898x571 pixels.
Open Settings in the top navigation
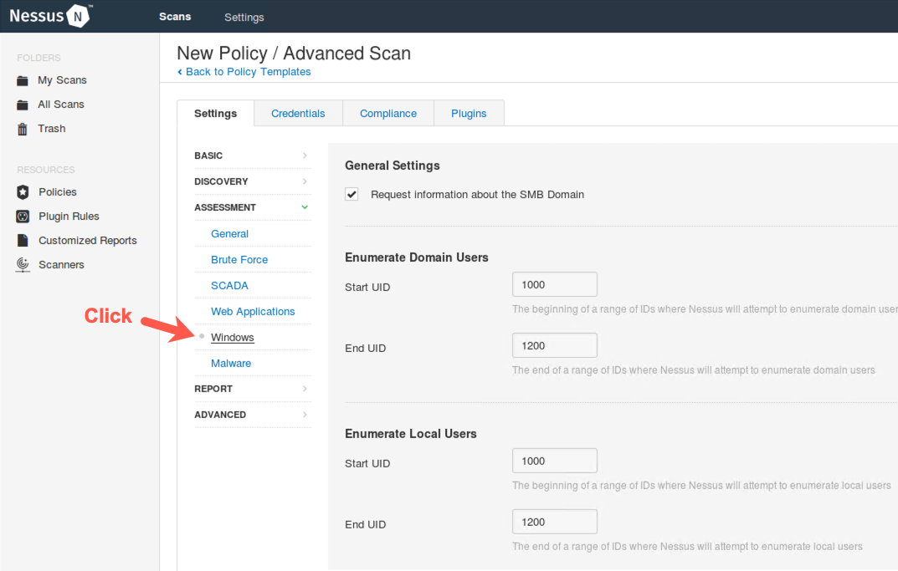click(244, 17)
